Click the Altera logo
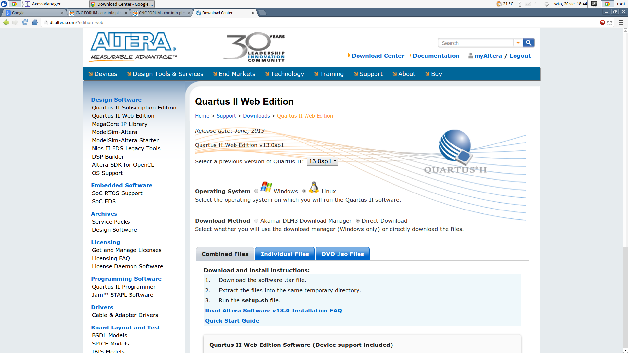 coord(133,46)
